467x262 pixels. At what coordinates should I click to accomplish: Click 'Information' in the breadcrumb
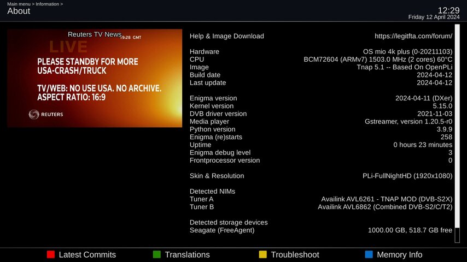pyautogui.click(x=48, y=4)
